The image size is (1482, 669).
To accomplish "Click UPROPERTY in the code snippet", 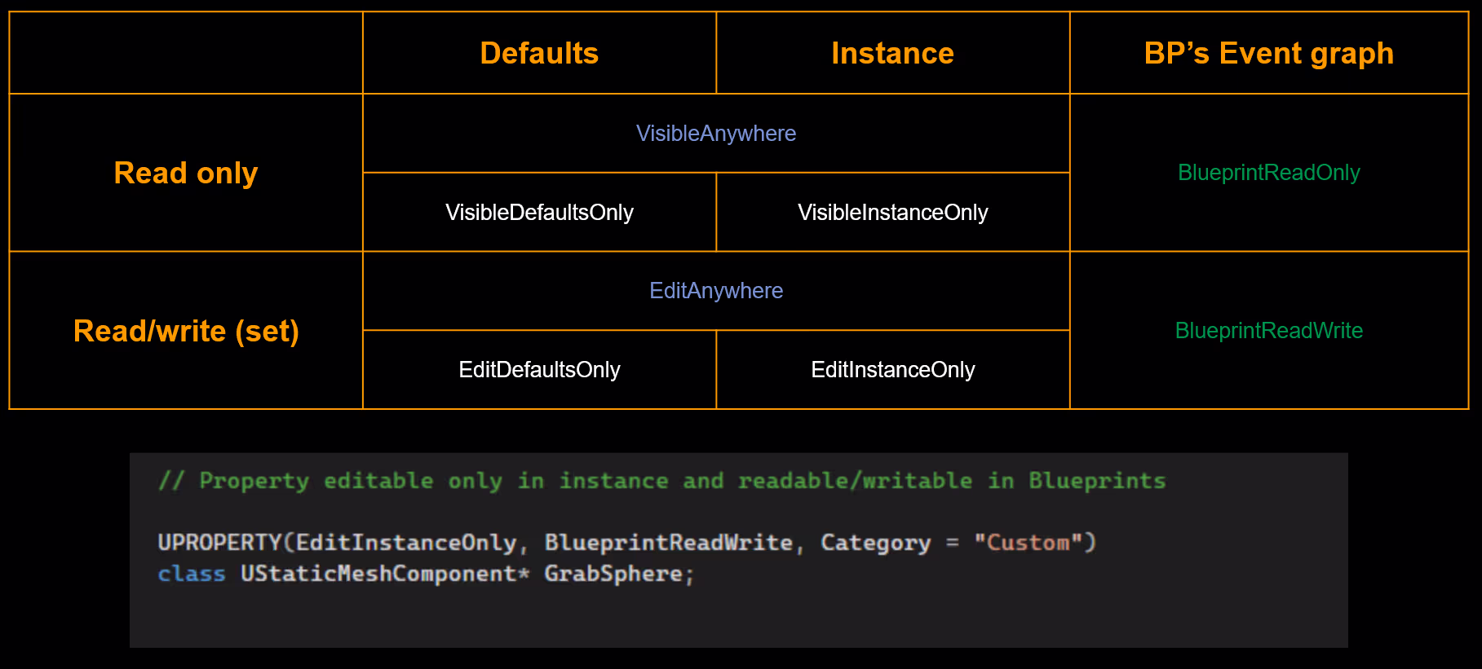I will 219,543.
